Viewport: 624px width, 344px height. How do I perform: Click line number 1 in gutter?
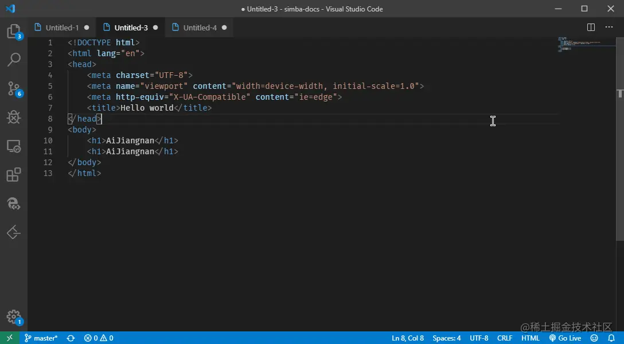50,42
